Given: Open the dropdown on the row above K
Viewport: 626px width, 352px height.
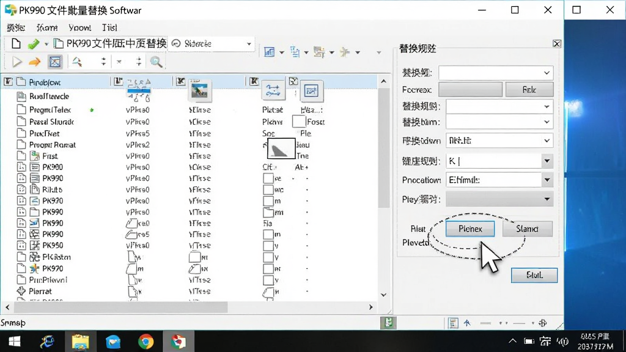Looking at the screenshot, I should click(x=547, y=141).
